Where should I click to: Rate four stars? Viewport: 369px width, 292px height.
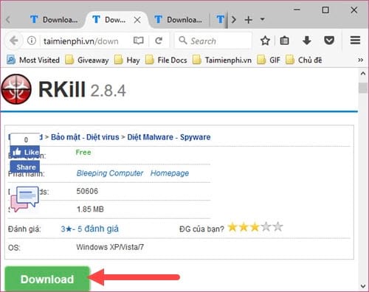266,227
